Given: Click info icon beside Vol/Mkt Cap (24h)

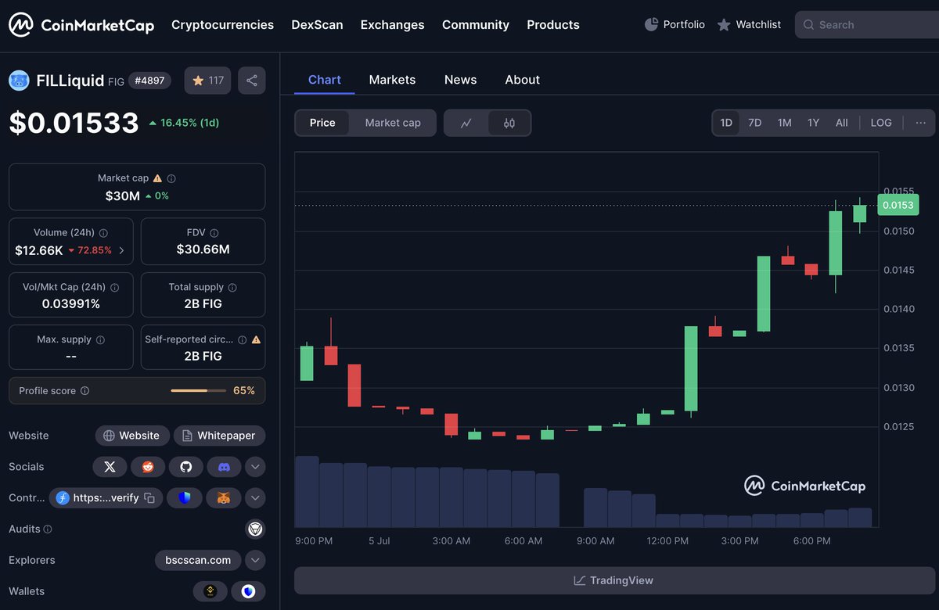Looking at the screenshot, I should [114, 287].
